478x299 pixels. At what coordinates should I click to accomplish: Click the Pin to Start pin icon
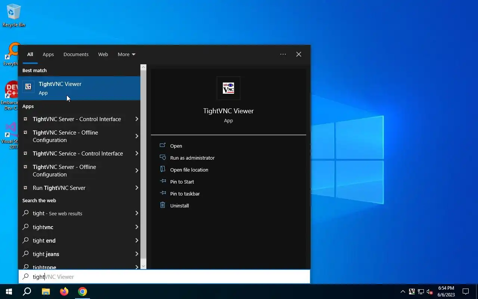coord(162,181)
